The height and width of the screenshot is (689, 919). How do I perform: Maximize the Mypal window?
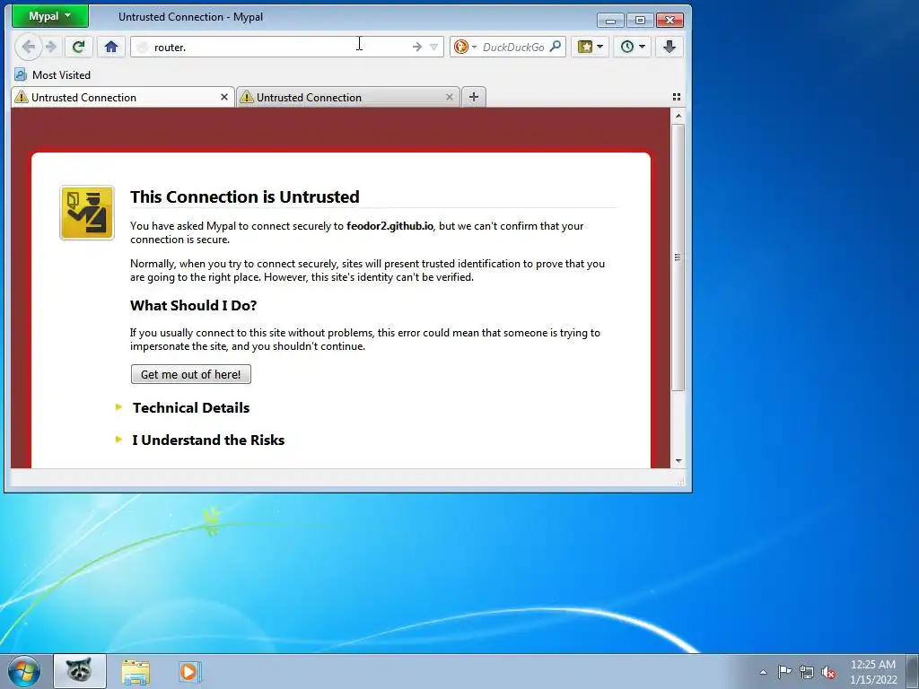pos(640,21)
